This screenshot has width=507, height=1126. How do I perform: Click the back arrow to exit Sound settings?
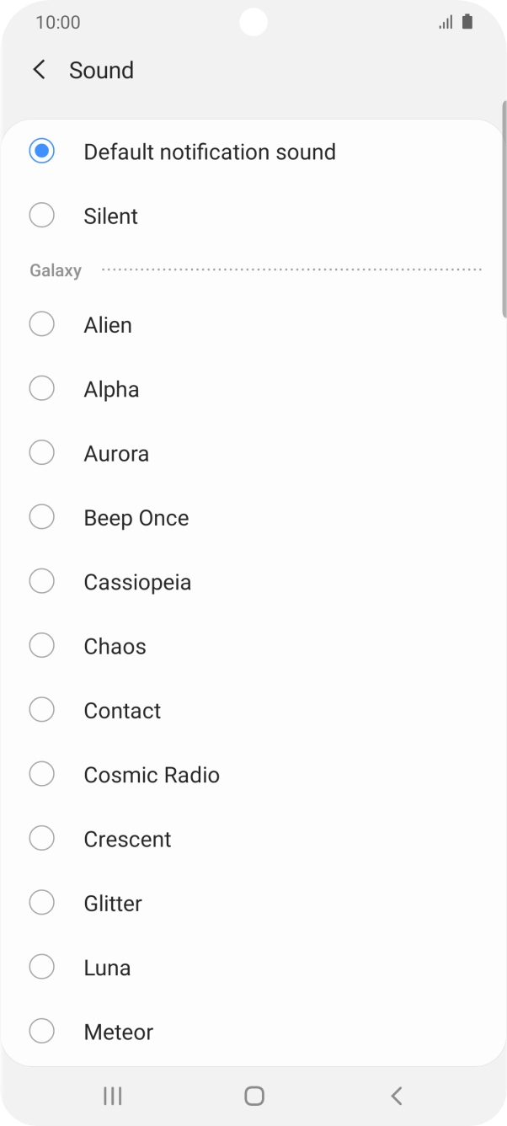[38, 69]
